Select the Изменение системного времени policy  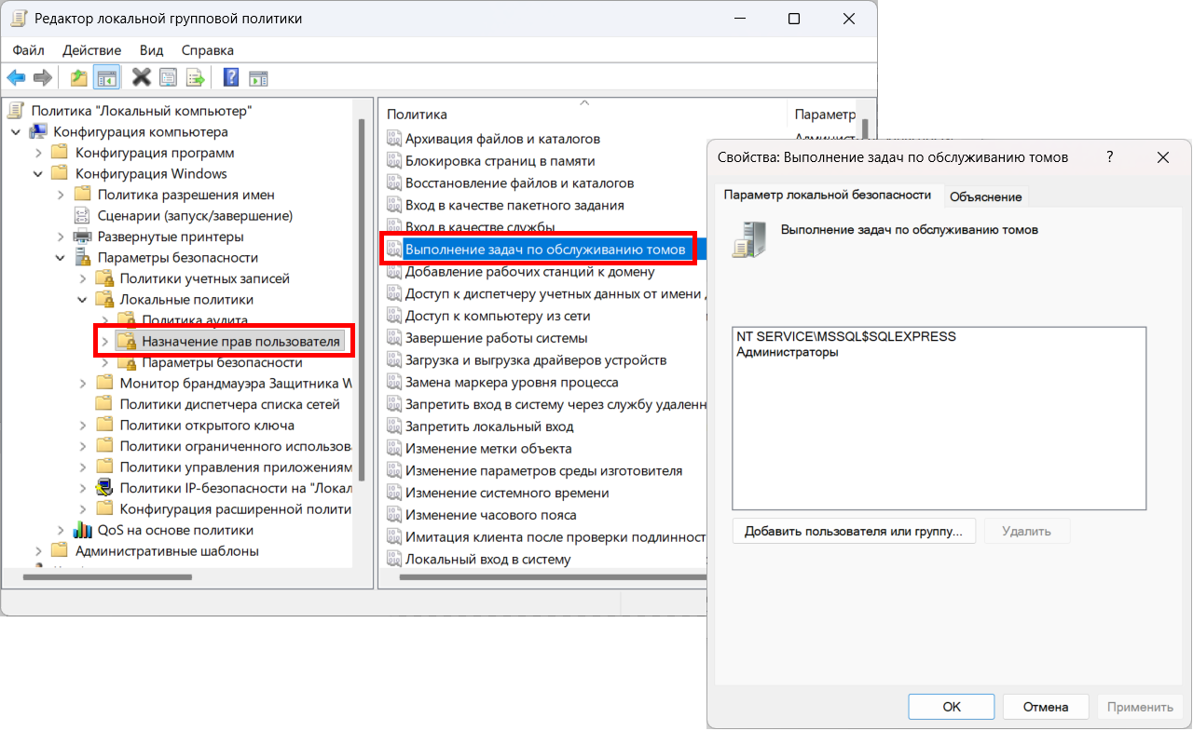pyautogui.click(x=507, y=493)
